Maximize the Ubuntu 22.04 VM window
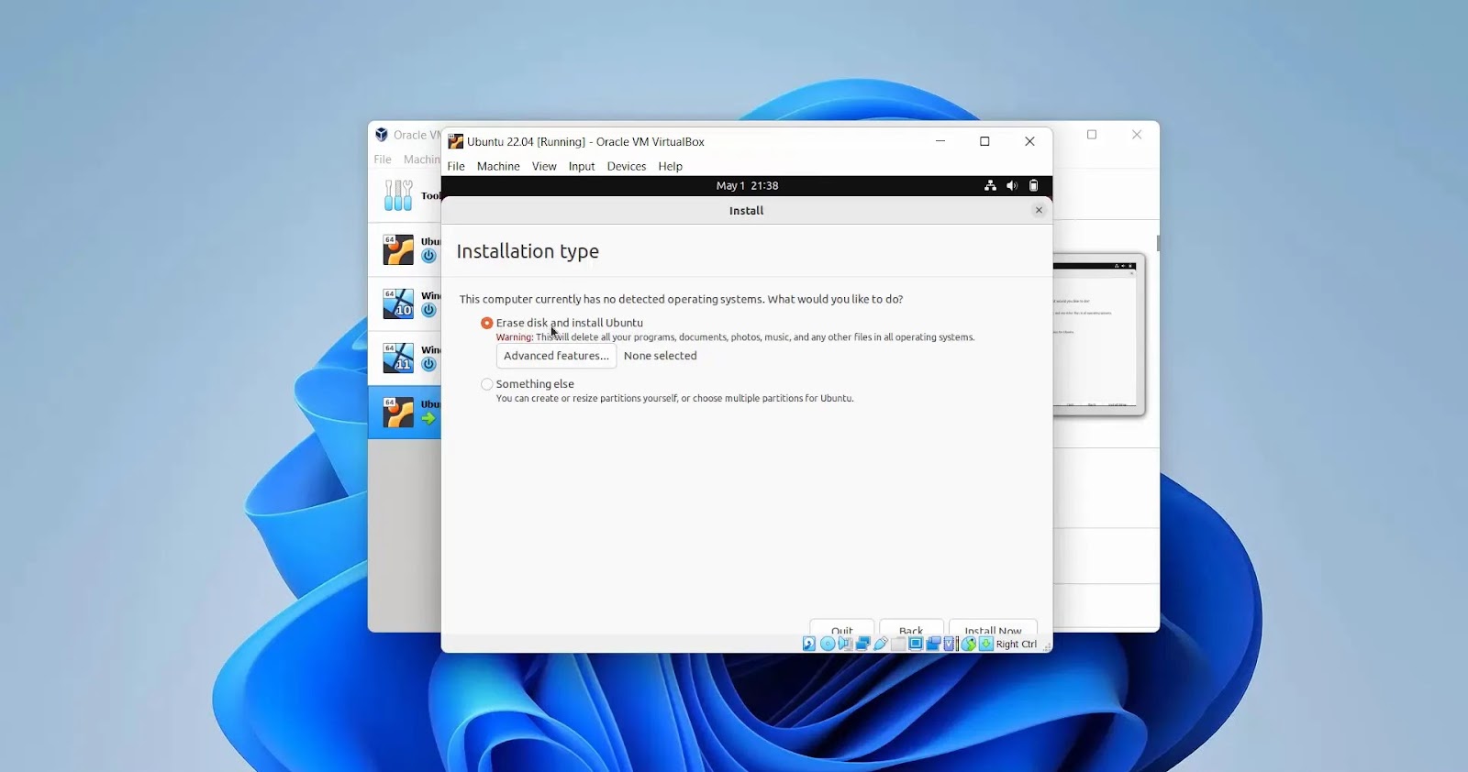Screen dimensions: 1468x772 [984, 141]
